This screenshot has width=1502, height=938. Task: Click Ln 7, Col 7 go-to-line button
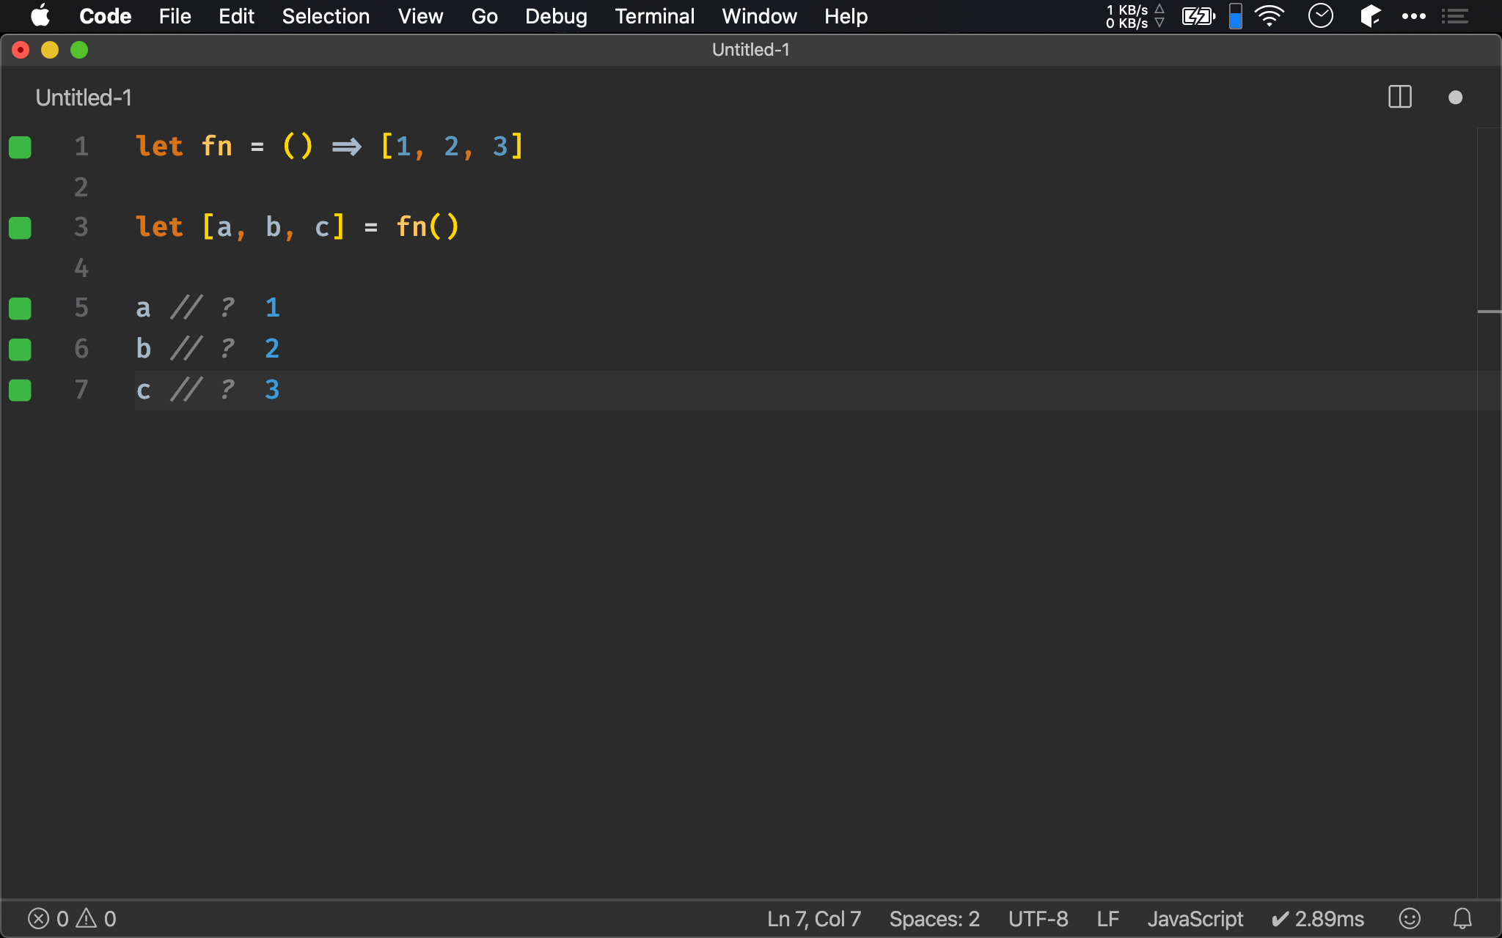(813, 918)
